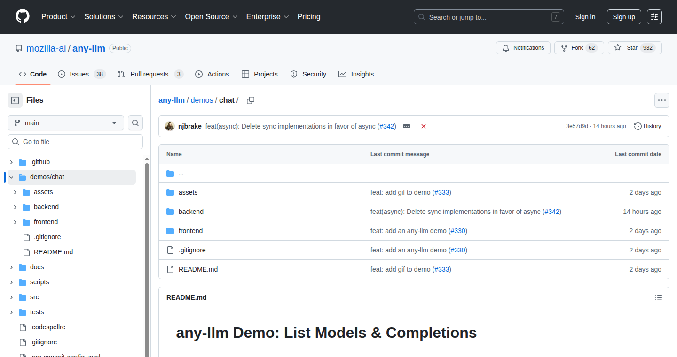This screenshot has height=357, width=677.
Task: Go to demos in the breadcrumb
Action: click(x=202, y=100)
